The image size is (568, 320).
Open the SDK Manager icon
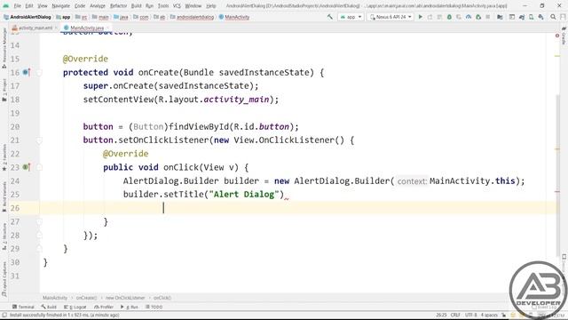[x=540, y=17]
